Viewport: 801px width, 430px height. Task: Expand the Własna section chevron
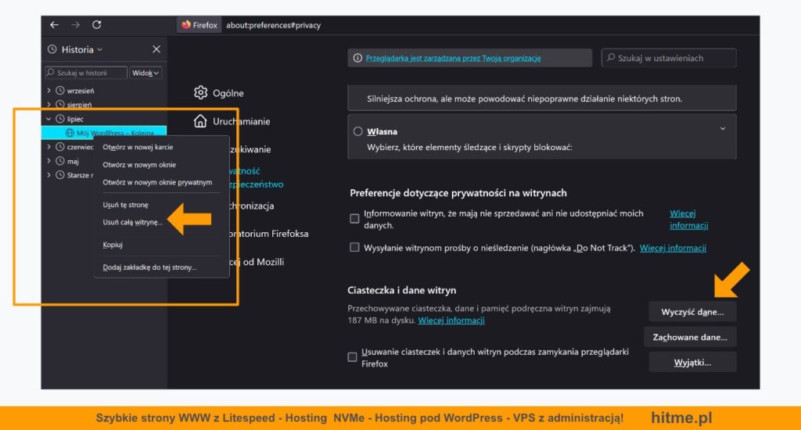pos(722,129)
